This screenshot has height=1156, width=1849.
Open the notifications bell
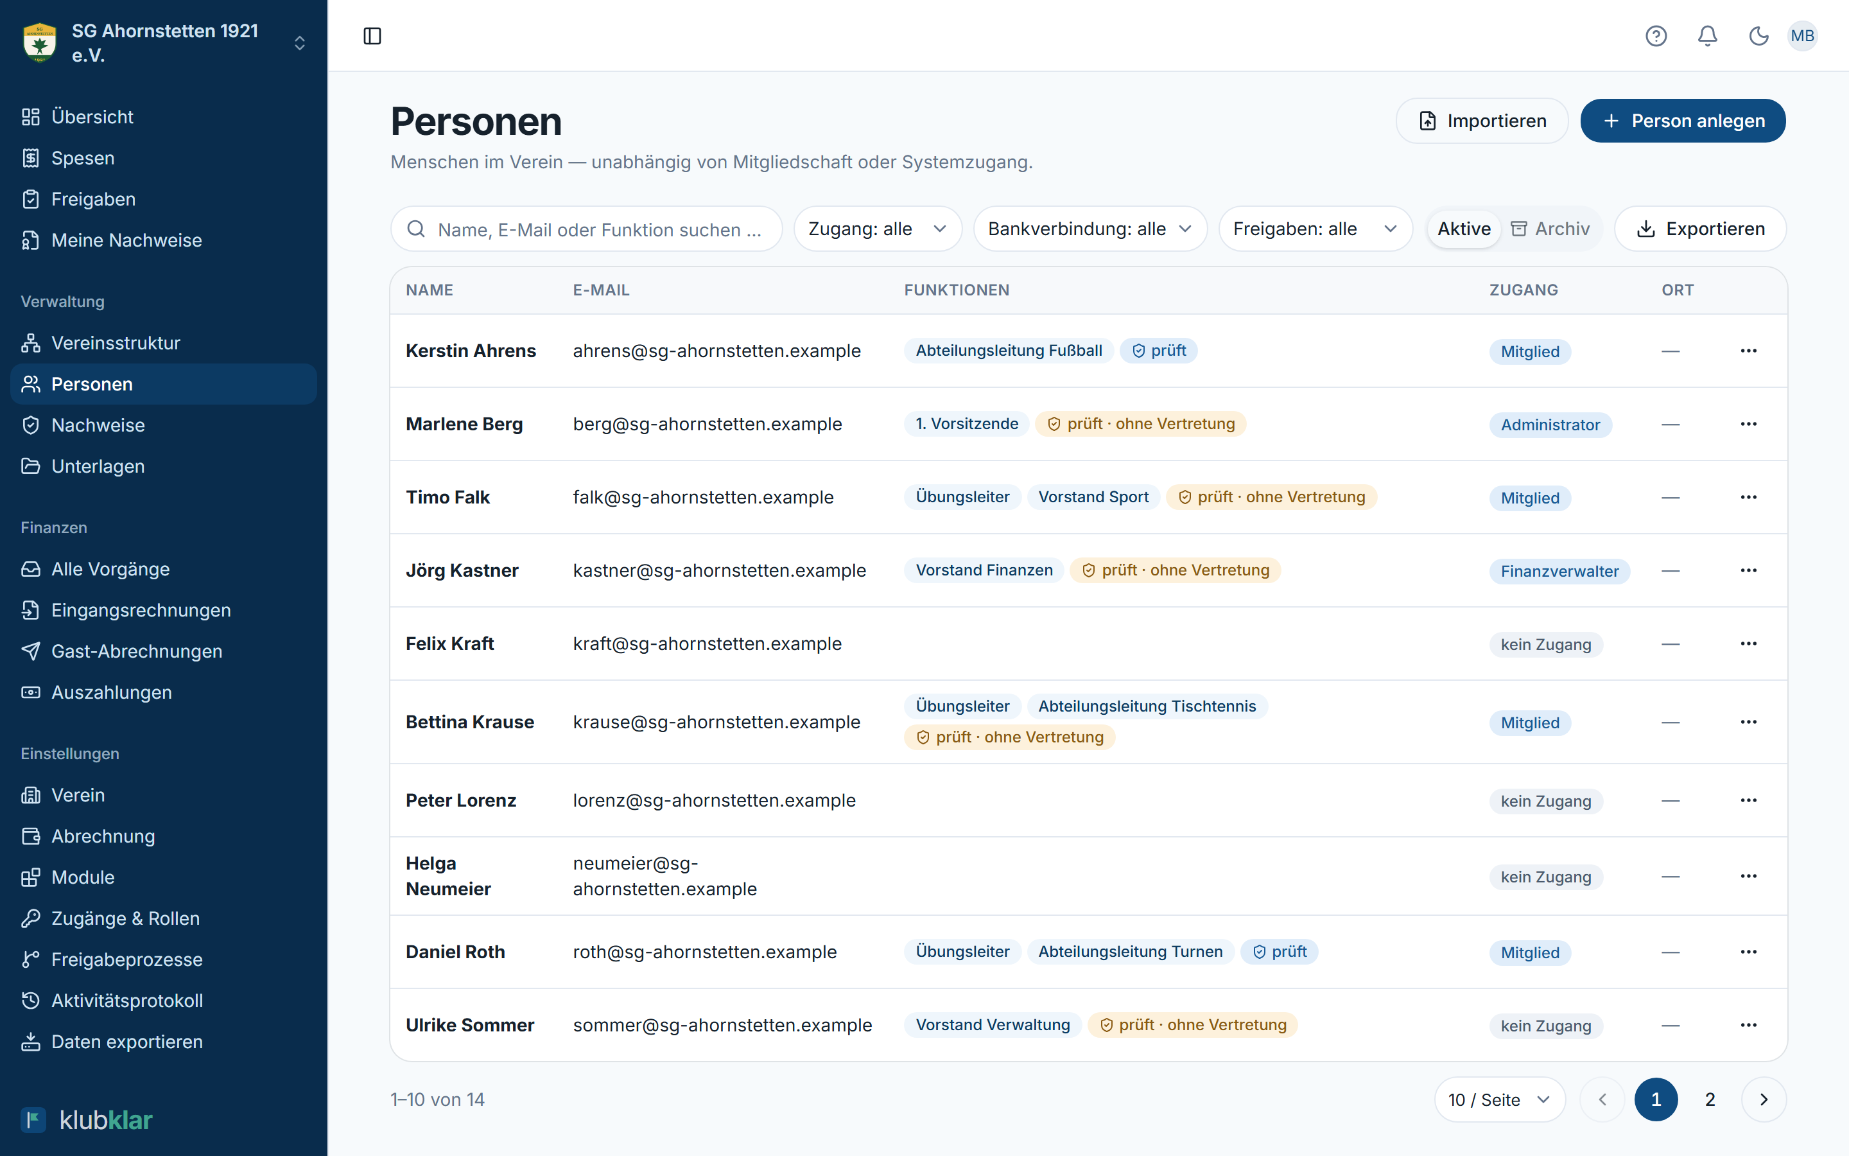(x=1708, y=36)
